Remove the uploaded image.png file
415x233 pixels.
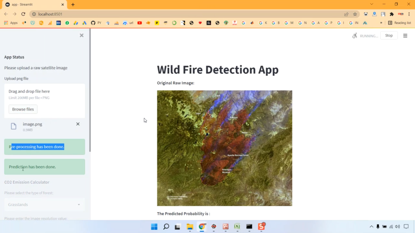(78, 124)
